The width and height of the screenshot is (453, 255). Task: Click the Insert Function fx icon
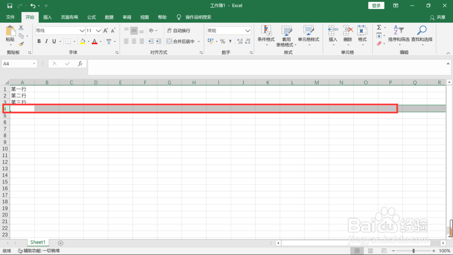[x=80, y=63]
